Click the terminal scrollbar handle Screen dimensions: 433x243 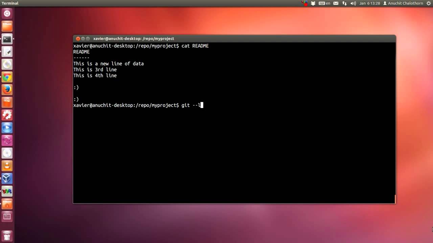coord(395,199)
